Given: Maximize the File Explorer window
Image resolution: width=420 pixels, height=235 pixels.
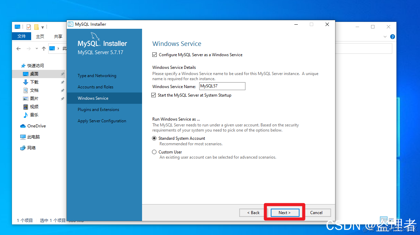Looking at the screenshot, I should point(373,27).
